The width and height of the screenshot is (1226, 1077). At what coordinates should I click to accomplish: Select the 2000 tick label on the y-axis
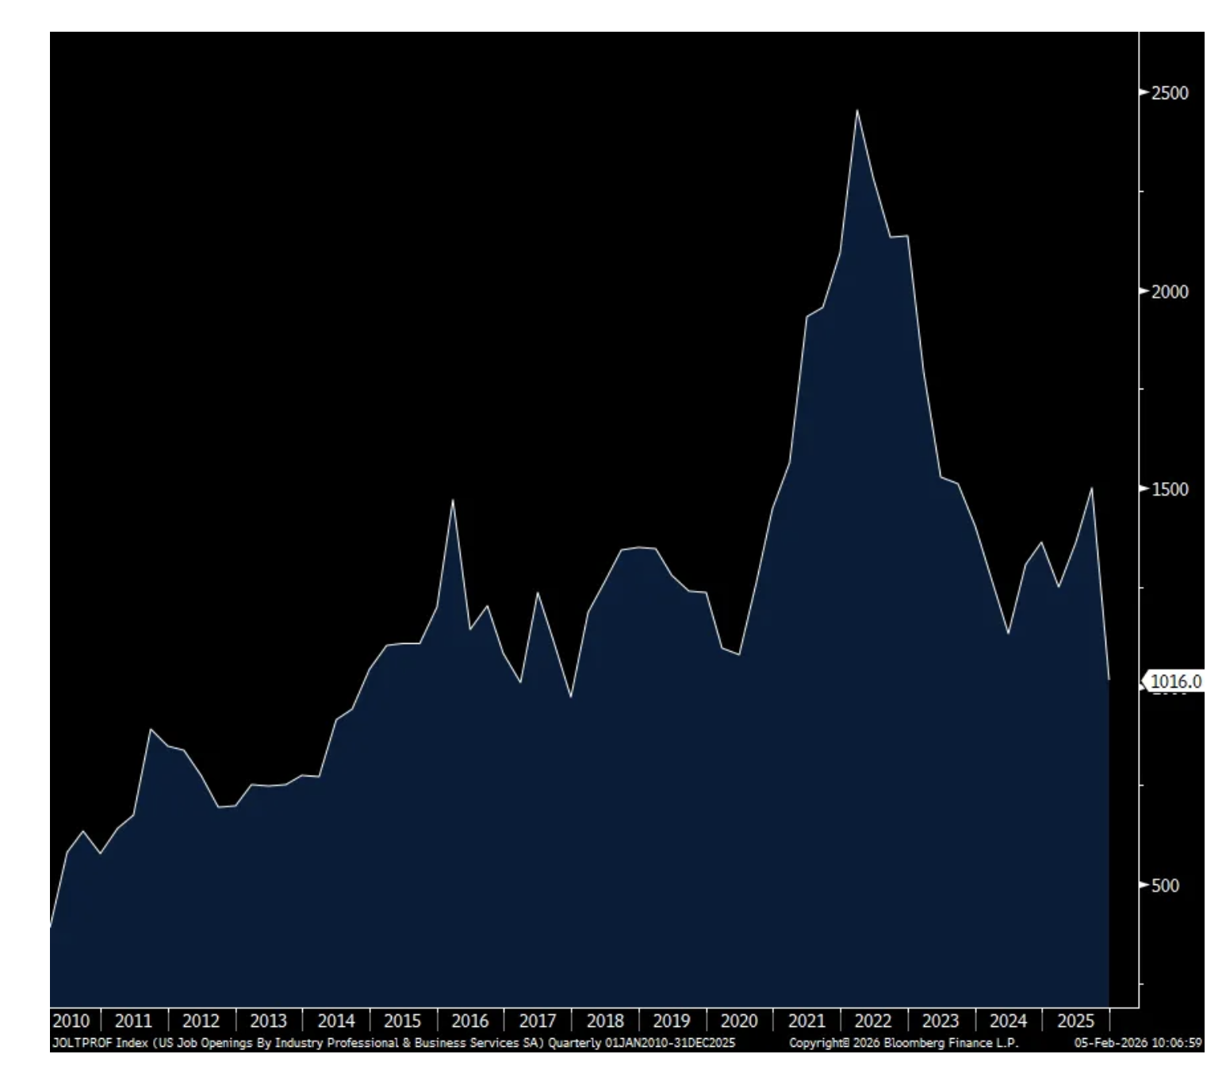coord(1170,292)
